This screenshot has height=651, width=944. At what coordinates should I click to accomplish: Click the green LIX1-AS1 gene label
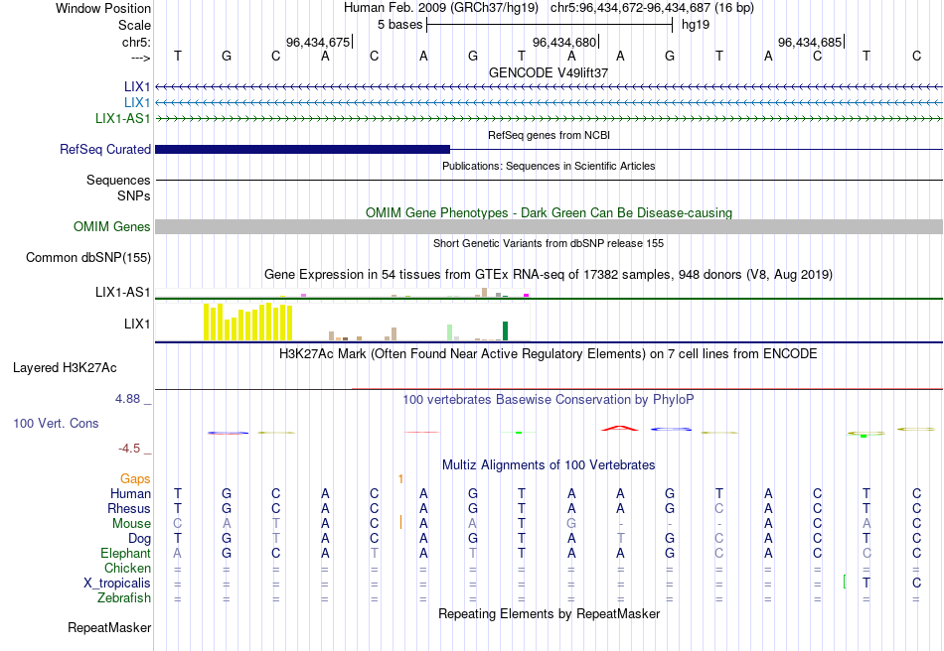click(123, 118)
